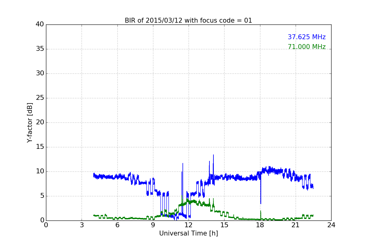Screen dimensions: 368x245
Task: Click the y-axis tick label '35'
Action: 40,49
